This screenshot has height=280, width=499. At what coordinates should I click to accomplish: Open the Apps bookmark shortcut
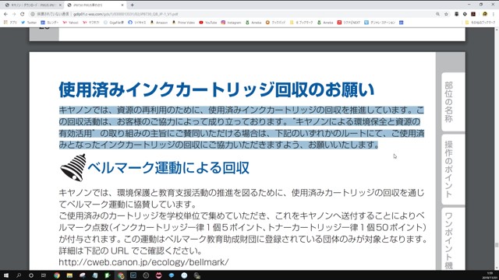pos(10,23)
